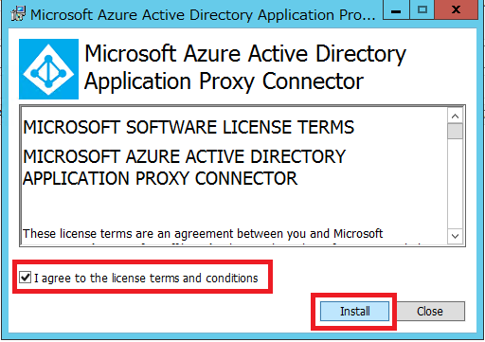Click the license box scroll down arrow
Viewport: 485px width, 342px height.
click(x=455, y=236)
